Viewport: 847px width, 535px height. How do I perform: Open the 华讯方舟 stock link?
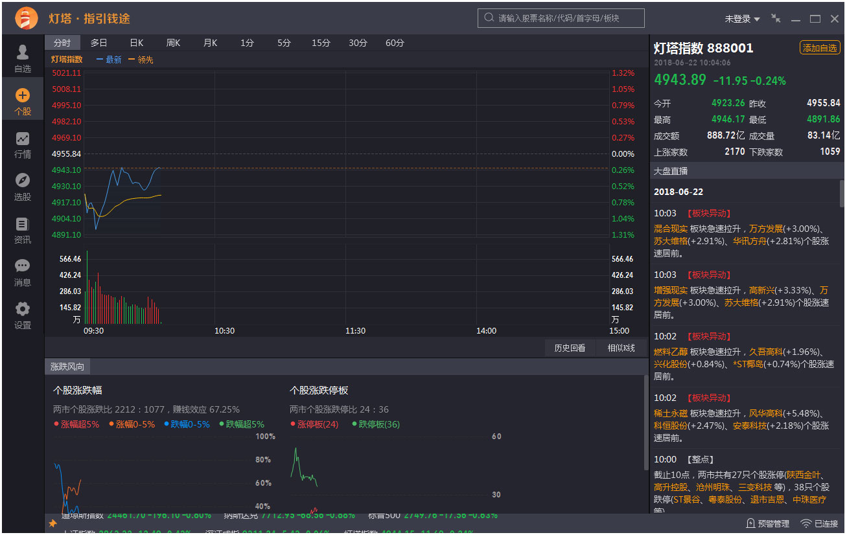[x=750, y=241]
